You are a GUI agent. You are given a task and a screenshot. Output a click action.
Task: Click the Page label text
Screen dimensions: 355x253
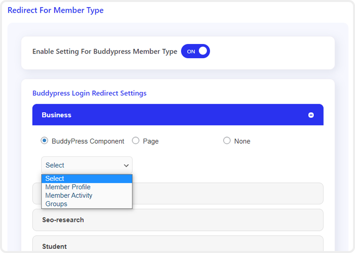click(151, 141)
